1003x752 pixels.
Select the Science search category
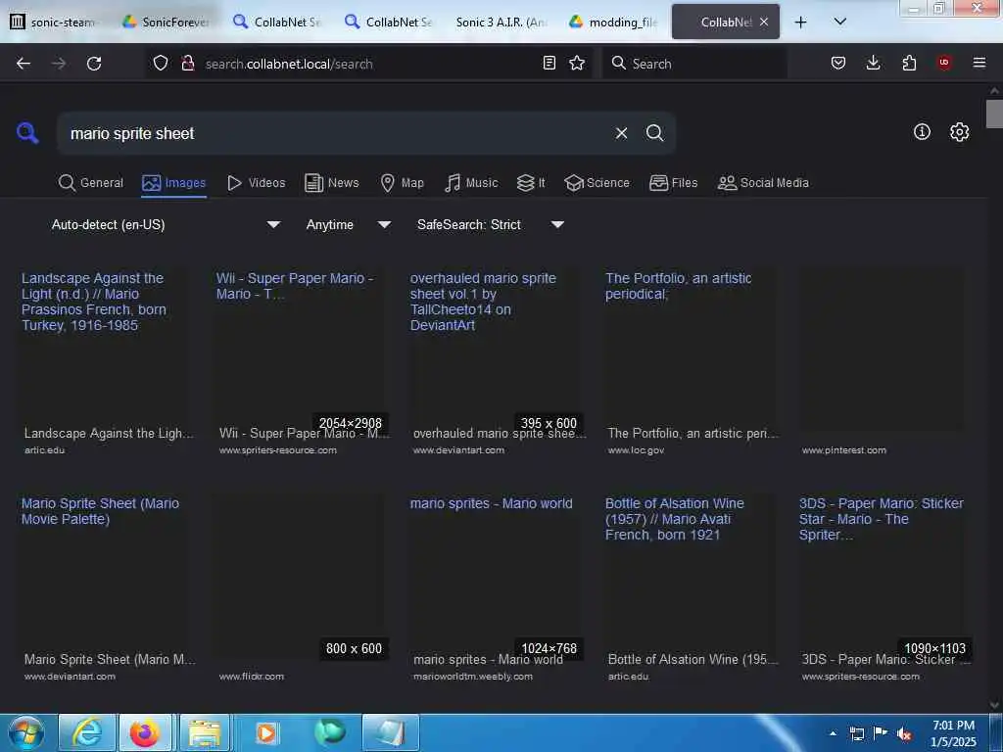(597, 183)
